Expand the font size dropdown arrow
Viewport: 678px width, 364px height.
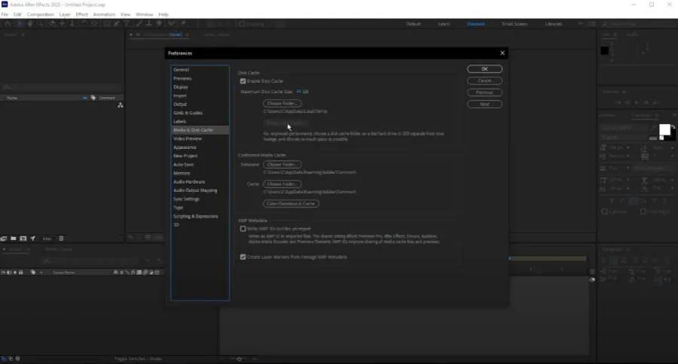[628, 147]
